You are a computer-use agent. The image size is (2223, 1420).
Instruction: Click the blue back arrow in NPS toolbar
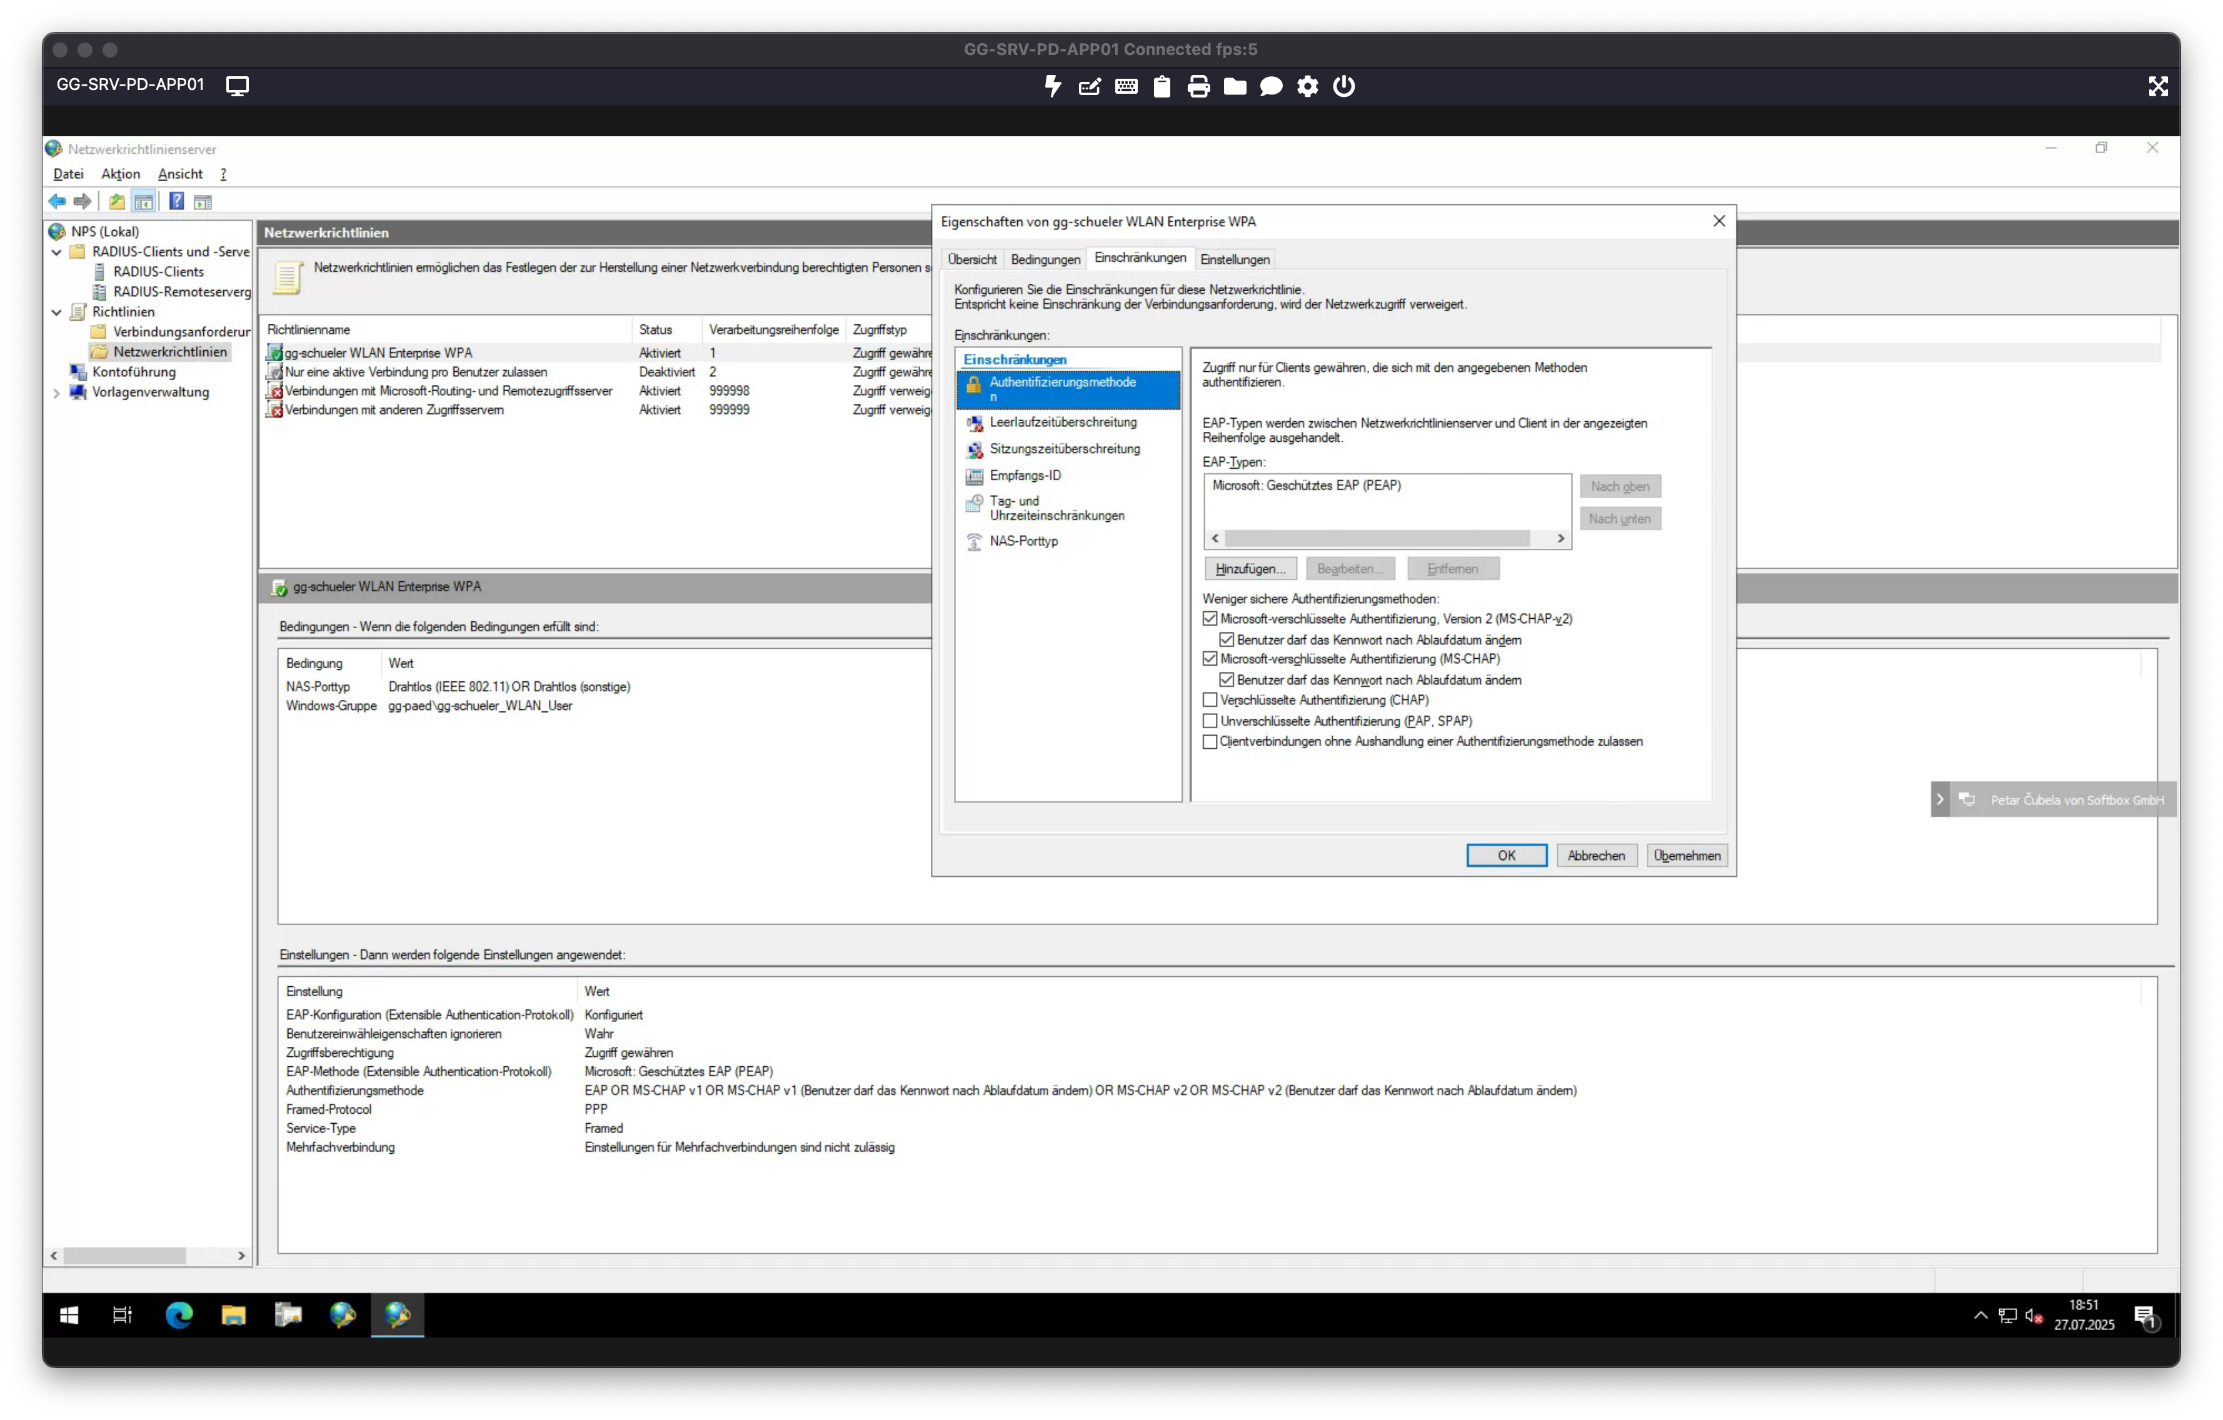58,201
